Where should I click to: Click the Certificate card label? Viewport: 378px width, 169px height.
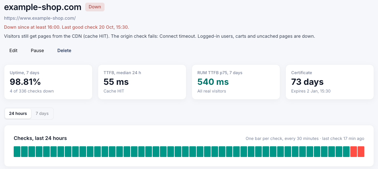pos(302,72)
